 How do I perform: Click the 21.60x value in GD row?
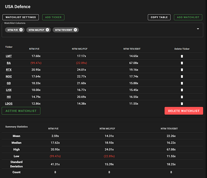[82, 83]
